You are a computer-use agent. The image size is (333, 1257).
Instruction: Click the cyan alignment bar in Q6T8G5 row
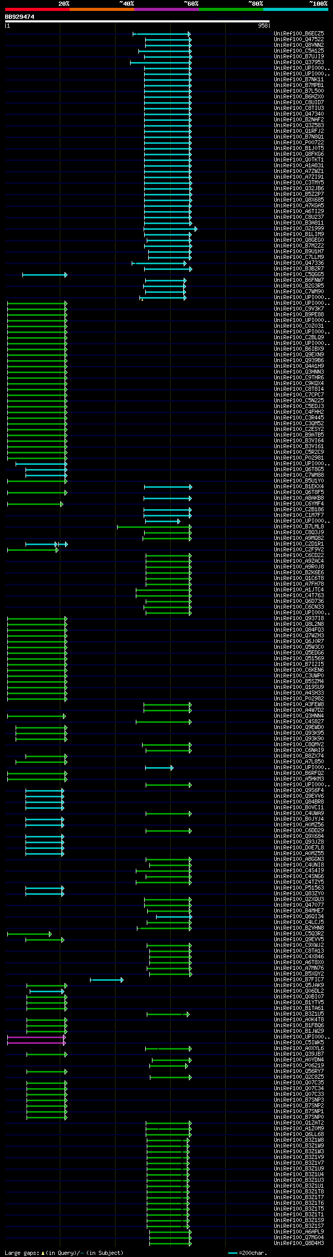coord(46,470)
